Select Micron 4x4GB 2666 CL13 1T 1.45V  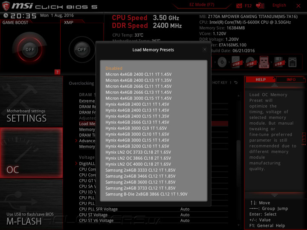click(139, 92)
